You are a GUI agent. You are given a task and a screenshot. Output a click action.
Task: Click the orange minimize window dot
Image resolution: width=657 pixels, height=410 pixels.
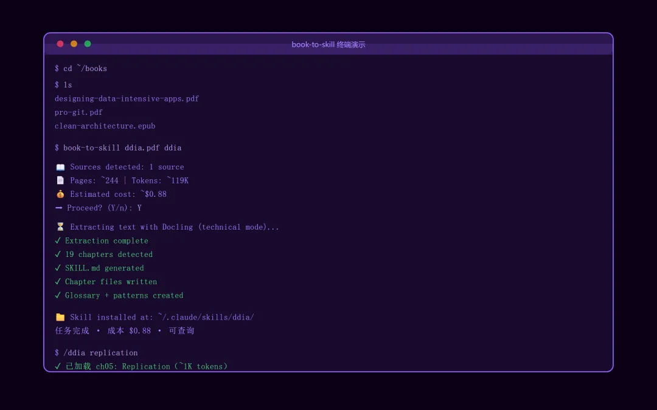coord(74,44)
